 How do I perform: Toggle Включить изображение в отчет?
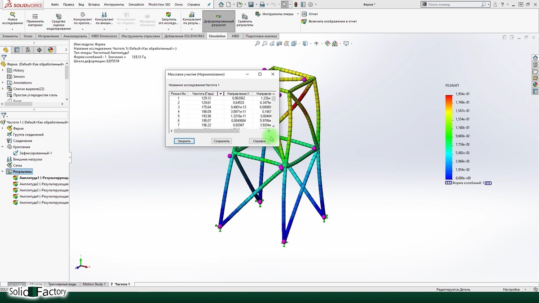(304, 21)
